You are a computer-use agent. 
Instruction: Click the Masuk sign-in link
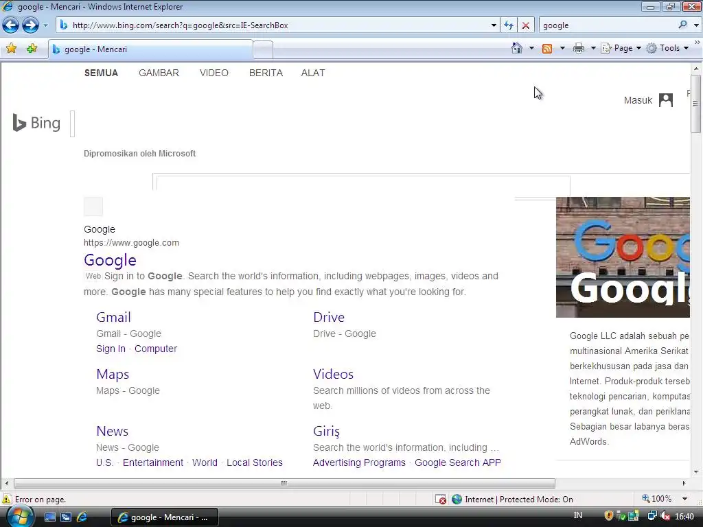point(638,100)
